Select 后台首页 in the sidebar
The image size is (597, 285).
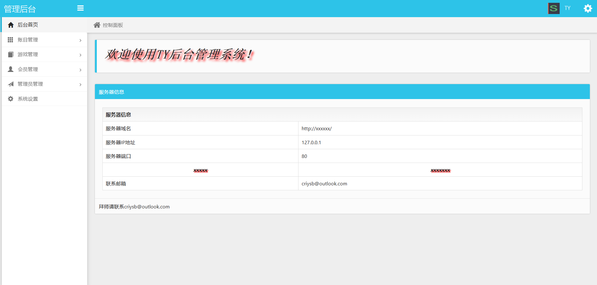pyautogui.click(x=28, y=25)
